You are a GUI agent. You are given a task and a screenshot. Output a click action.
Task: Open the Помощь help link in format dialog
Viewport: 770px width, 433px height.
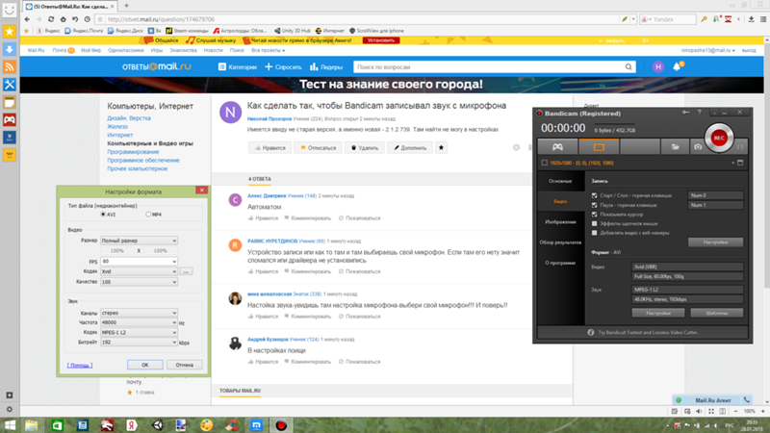click(x=80, y=366)
